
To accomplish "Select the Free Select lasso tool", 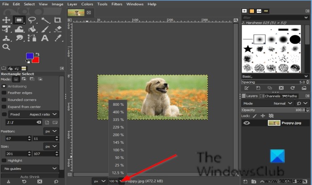I will click(x=32, y=20).
